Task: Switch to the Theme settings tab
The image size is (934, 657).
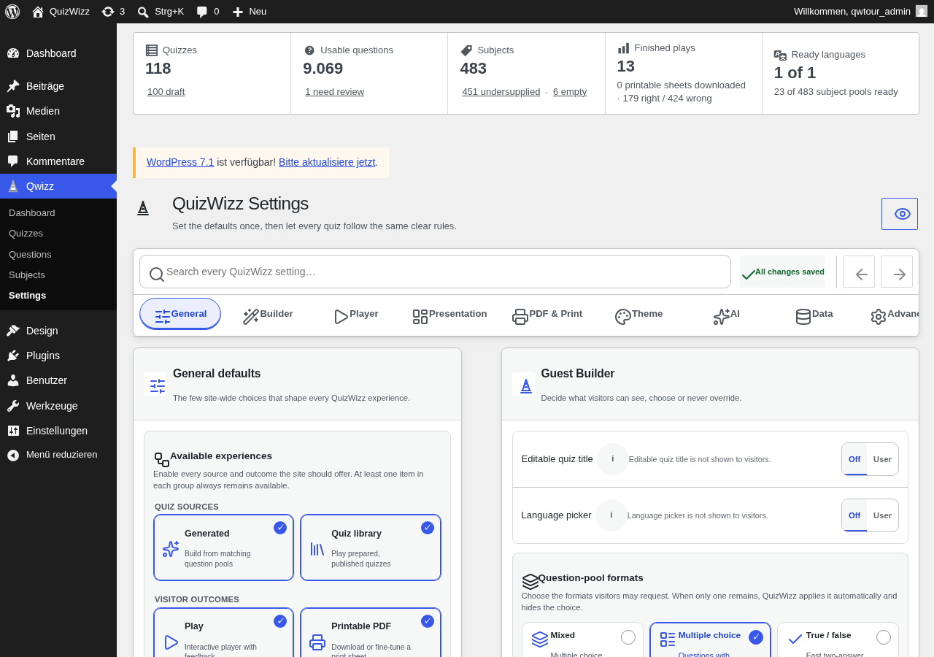Action: tap(638, 314)
